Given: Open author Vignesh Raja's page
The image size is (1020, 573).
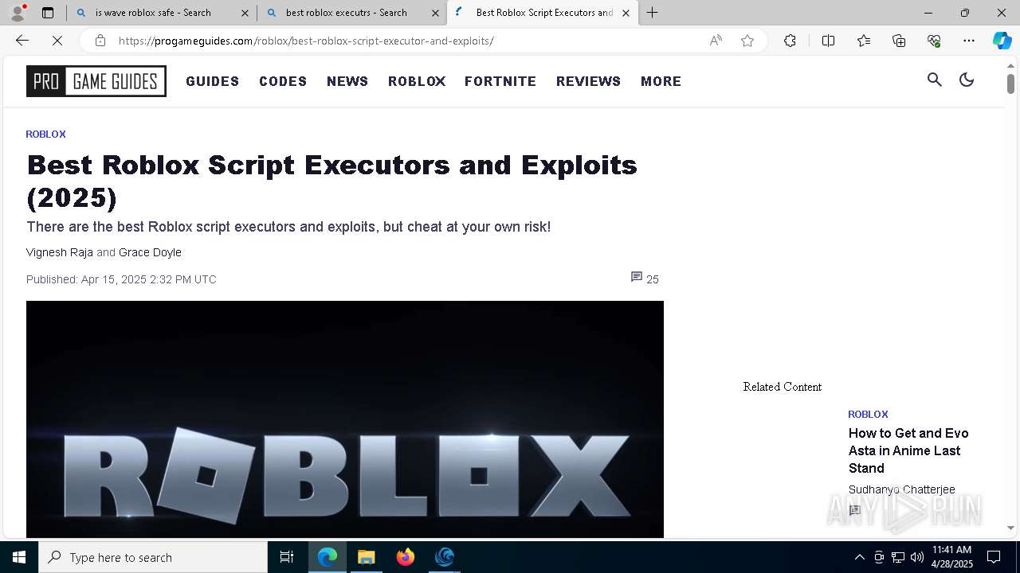Looking at the screenshot, I should [60, 252].
